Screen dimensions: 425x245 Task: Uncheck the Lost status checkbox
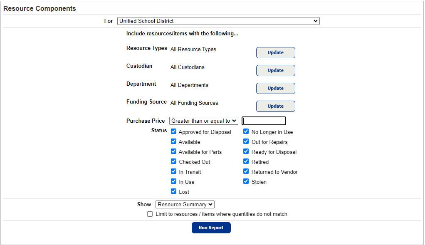tap(174, 191)
